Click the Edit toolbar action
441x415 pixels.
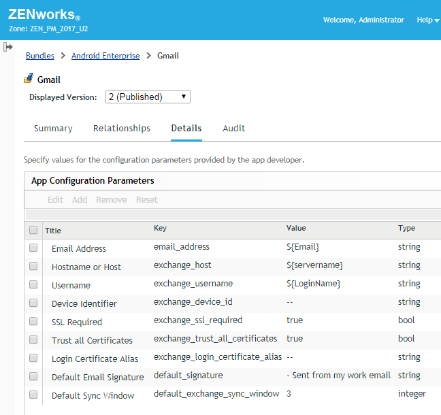55,199
